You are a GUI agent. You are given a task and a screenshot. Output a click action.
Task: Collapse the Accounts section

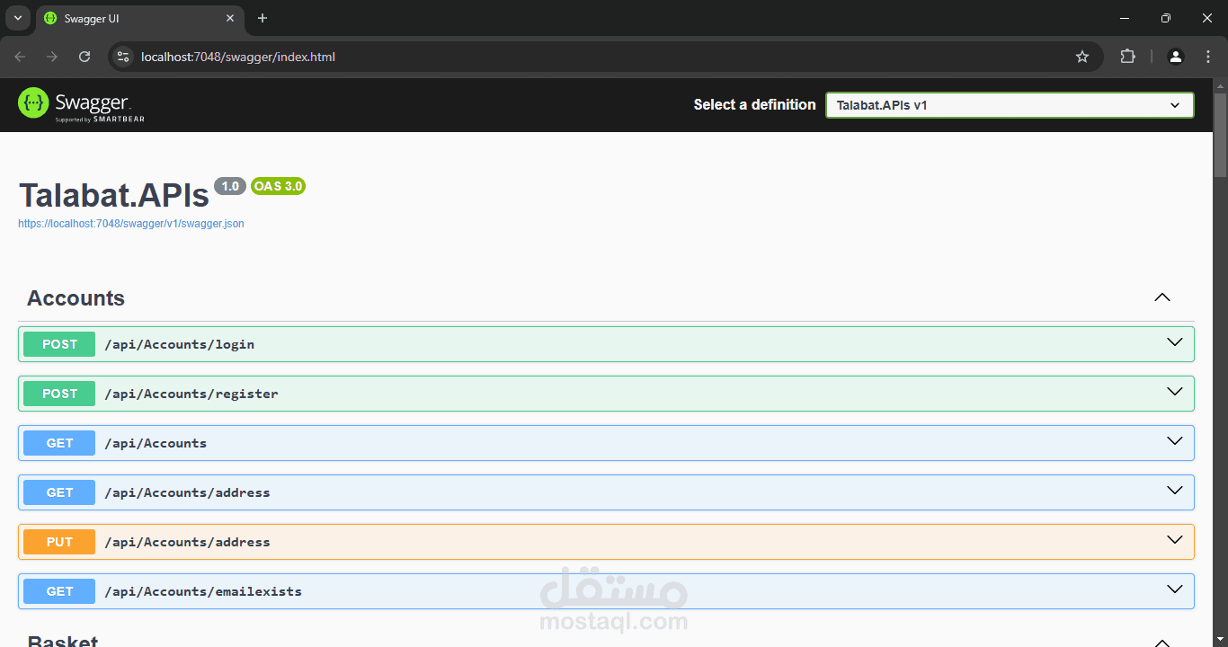pyautogui.click(x=1162, y=297)
